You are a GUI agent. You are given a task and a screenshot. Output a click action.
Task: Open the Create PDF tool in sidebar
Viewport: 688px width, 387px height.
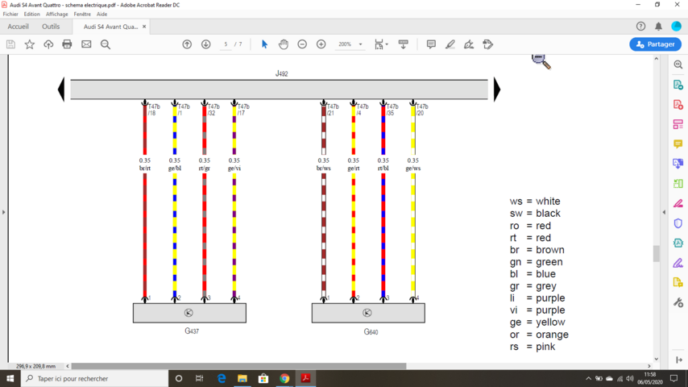pyautogui.click(x=678, y=105)
